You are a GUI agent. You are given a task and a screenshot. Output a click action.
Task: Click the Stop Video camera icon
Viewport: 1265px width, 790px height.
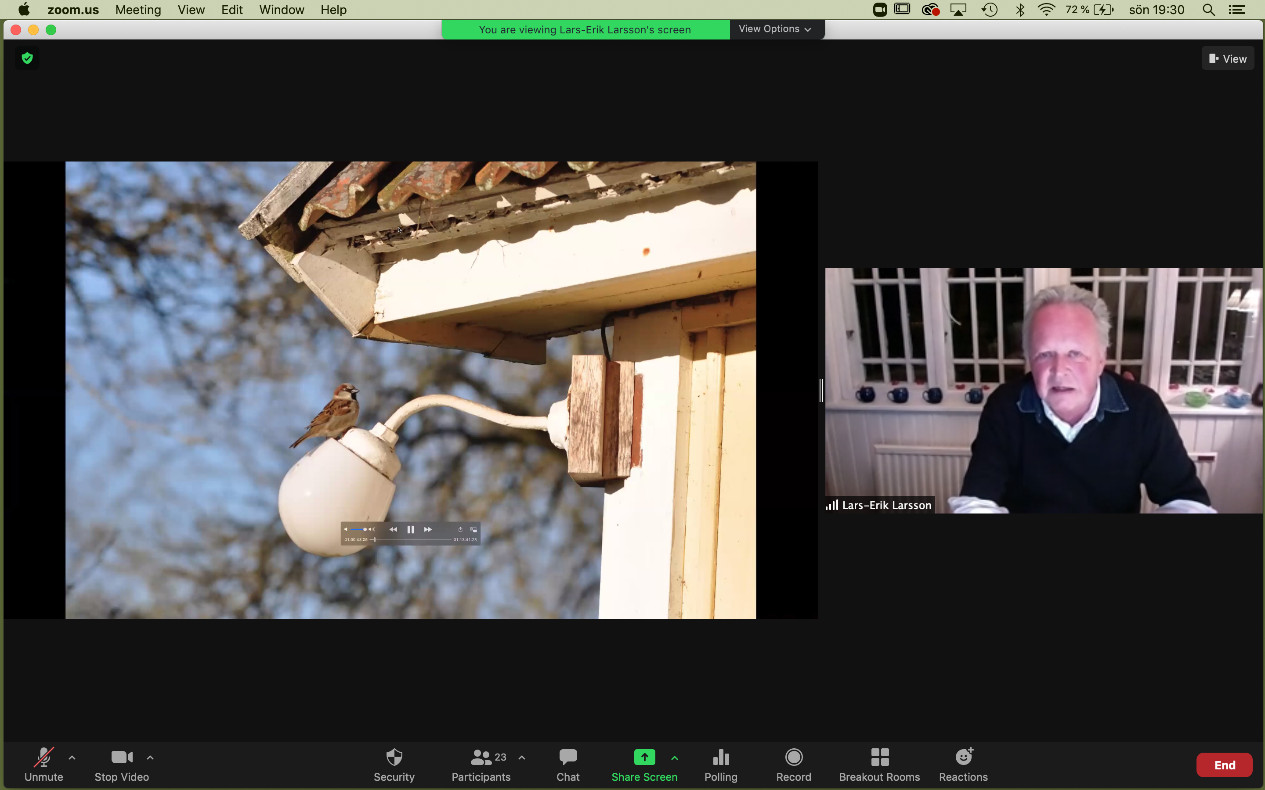point(121,756)
